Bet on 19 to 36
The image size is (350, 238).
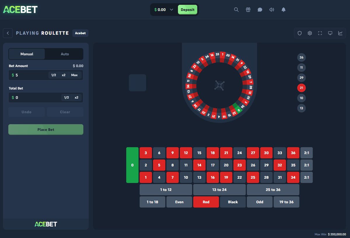(286, 202)
